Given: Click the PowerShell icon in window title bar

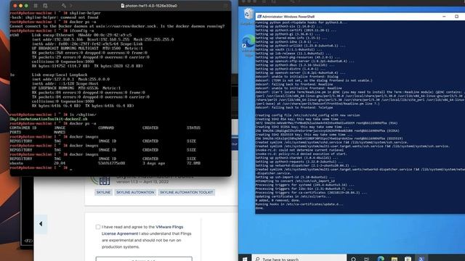Looking at the screenshot, I should [x=259, y=17].
